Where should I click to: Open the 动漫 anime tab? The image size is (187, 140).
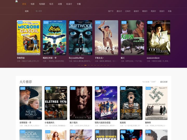coord(60,4)
